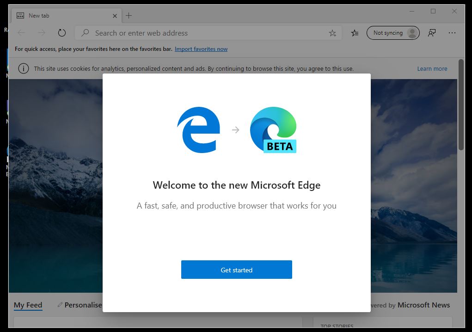This screenshot has width=472, height=332.
Task: Click the Get started button
Action: pos(236,270)
